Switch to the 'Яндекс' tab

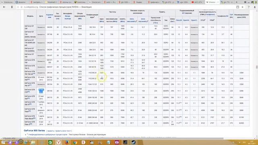point(138,2)
